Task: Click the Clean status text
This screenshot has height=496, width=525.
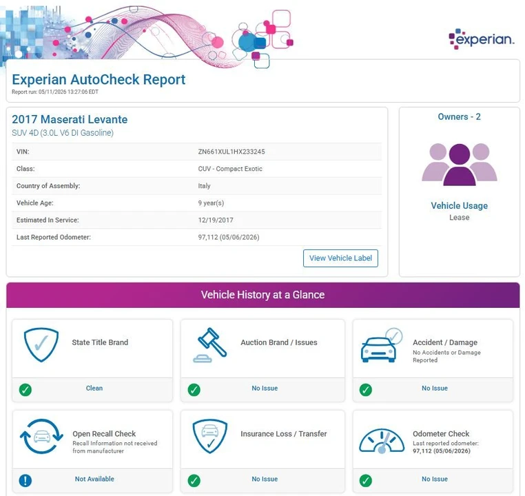Action: [x=94, y=389]
